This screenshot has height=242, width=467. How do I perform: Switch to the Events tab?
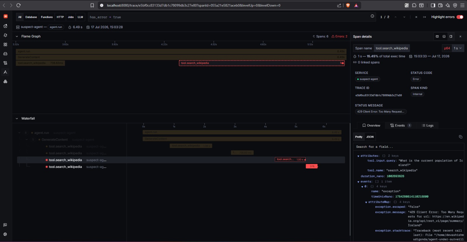coord(401,125)
